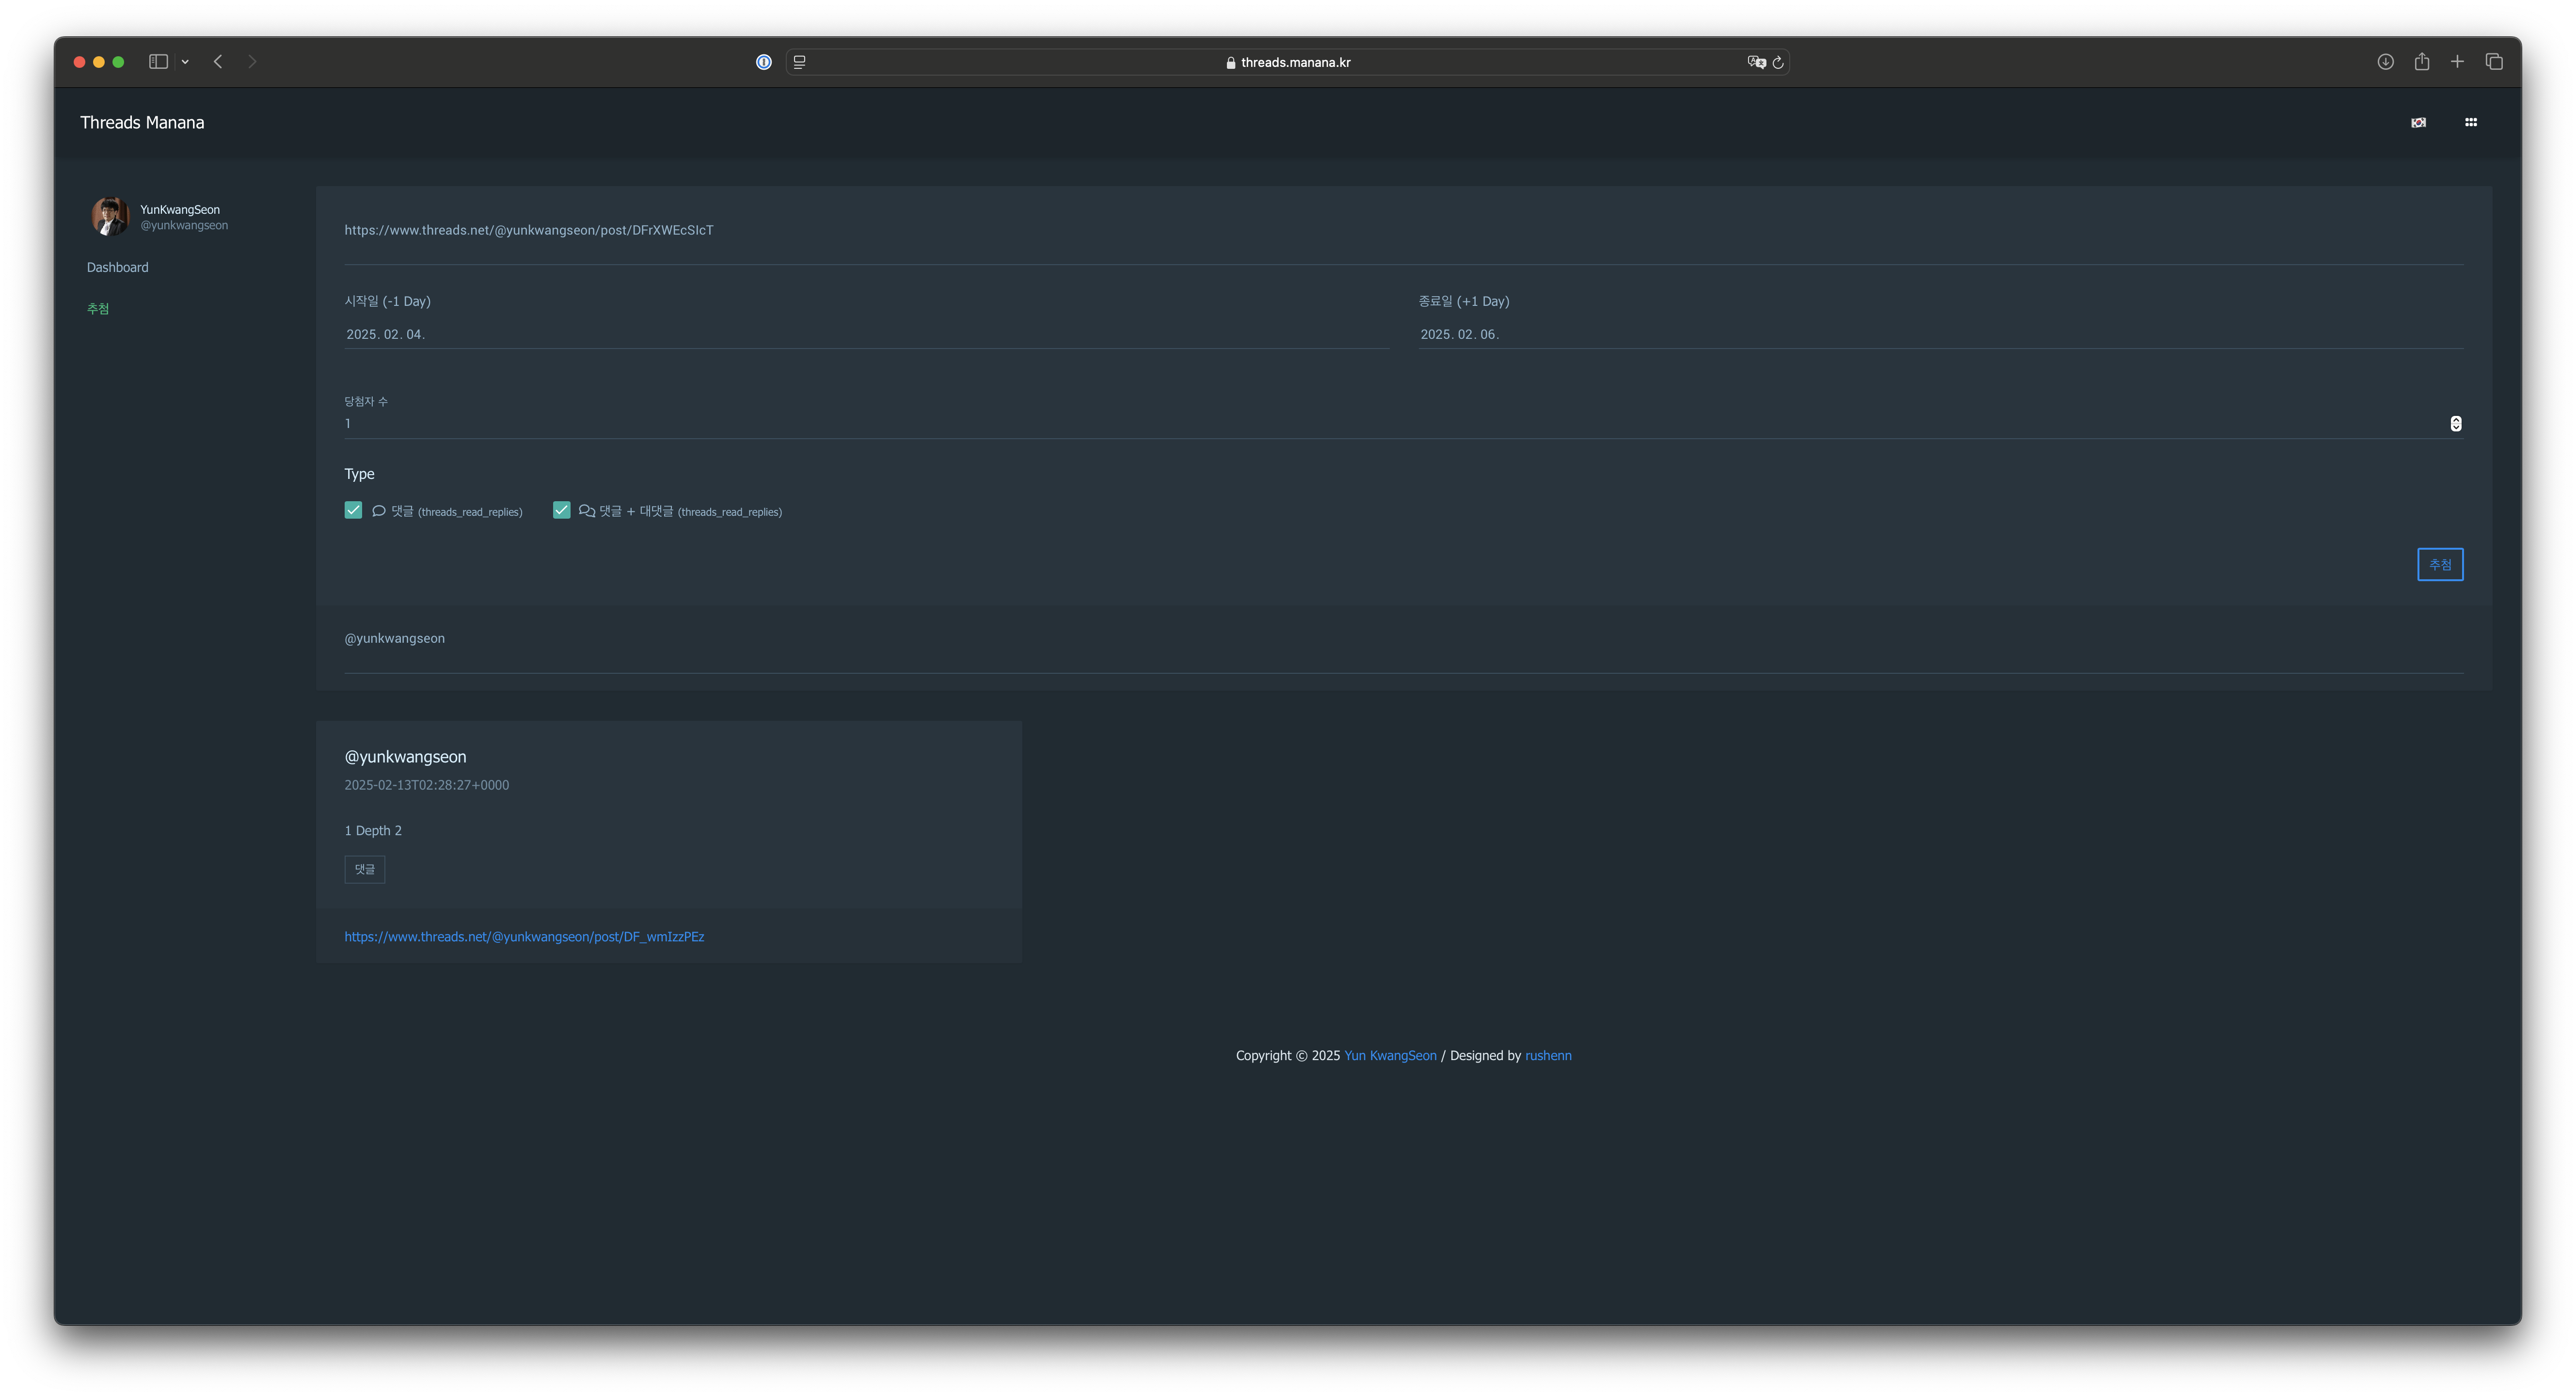Click the 댓글 tag button in result card
This screenshot has width=2576, height=1397.
[365, 869]
